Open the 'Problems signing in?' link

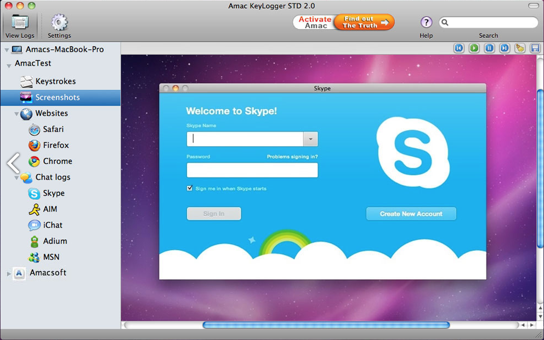292,157
